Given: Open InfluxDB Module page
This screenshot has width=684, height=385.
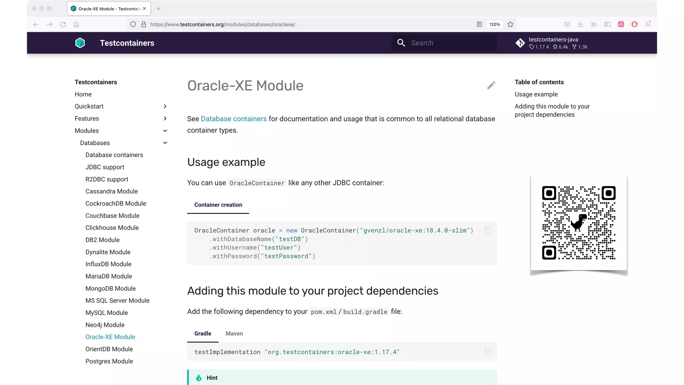Looking at the screenshot, I should (x=109, y=264).
